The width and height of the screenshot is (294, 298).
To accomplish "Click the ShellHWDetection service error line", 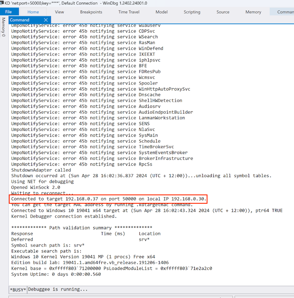I will point(97,100).
